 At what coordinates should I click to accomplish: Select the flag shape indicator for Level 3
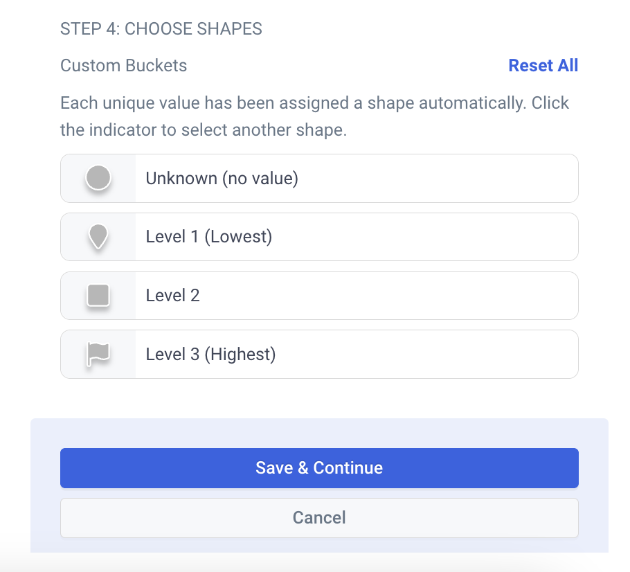pyautogui.click(x=98, y=354)
